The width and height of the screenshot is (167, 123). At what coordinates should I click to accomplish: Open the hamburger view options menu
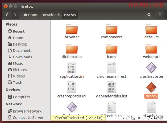pos(160,15)
